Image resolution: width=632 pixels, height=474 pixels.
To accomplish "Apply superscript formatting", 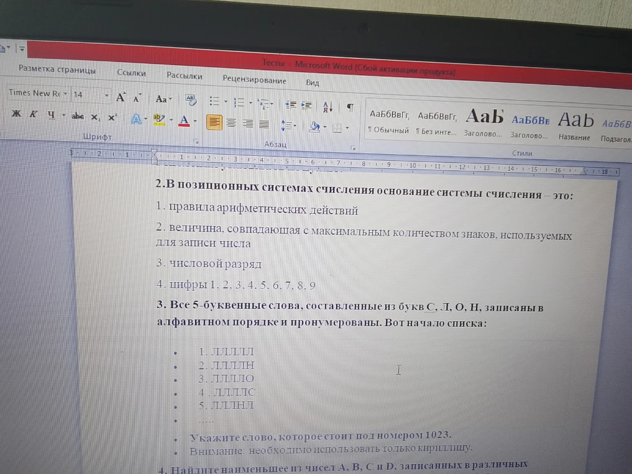I will pyautogui.click(x=112, y=117).
